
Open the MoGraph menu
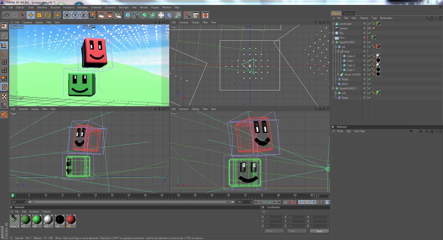pyautogui.click(x=124, y=7)
